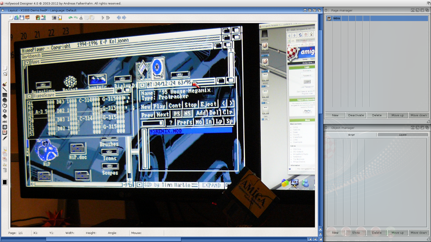Select the paintbrush tool in the palette
431x242 pixels.
(5, 84)
